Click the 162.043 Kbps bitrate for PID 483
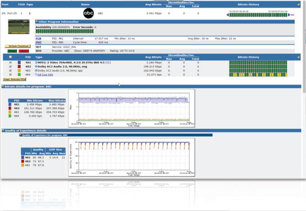Screen dimensions: 306x211 (153, 71)
